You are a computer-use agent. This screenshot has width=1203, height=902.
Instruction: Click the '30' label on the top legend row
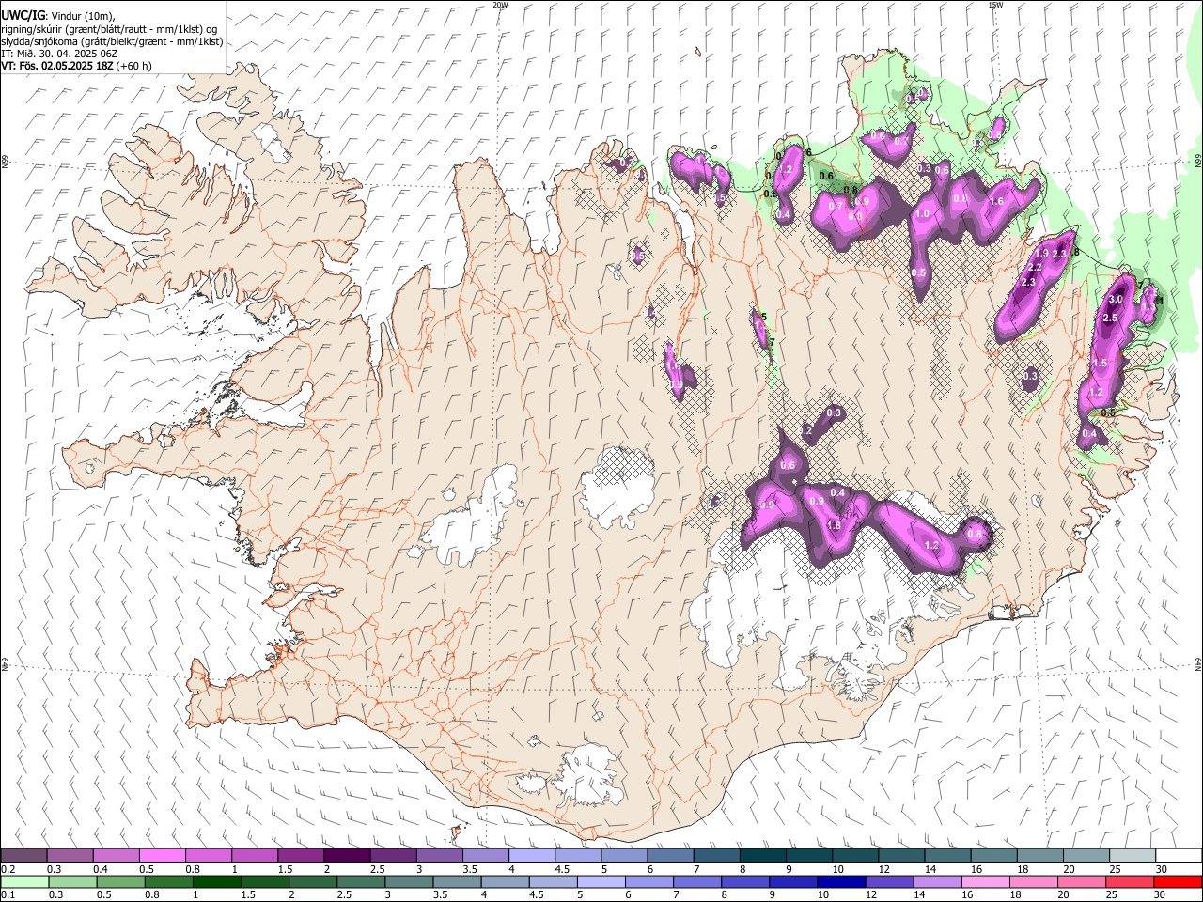[1162, 869]
